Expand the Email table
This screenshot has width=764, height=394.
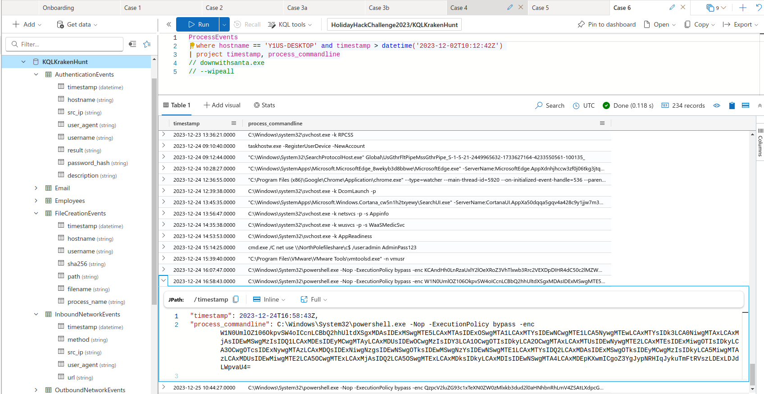pyautogui.click(x=36, y=188)
